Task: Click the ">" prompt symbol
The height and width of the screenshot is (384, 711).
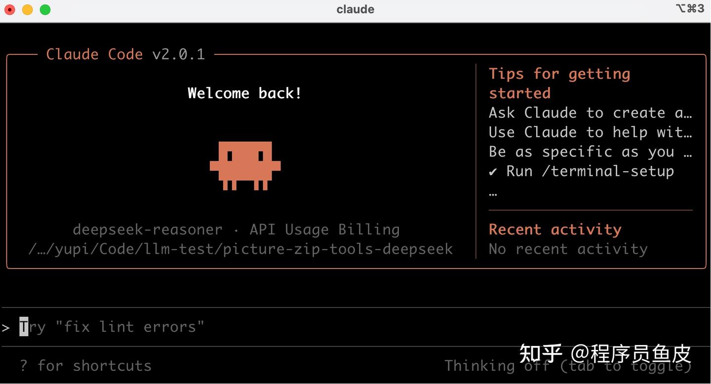Action: pos(6,327)
